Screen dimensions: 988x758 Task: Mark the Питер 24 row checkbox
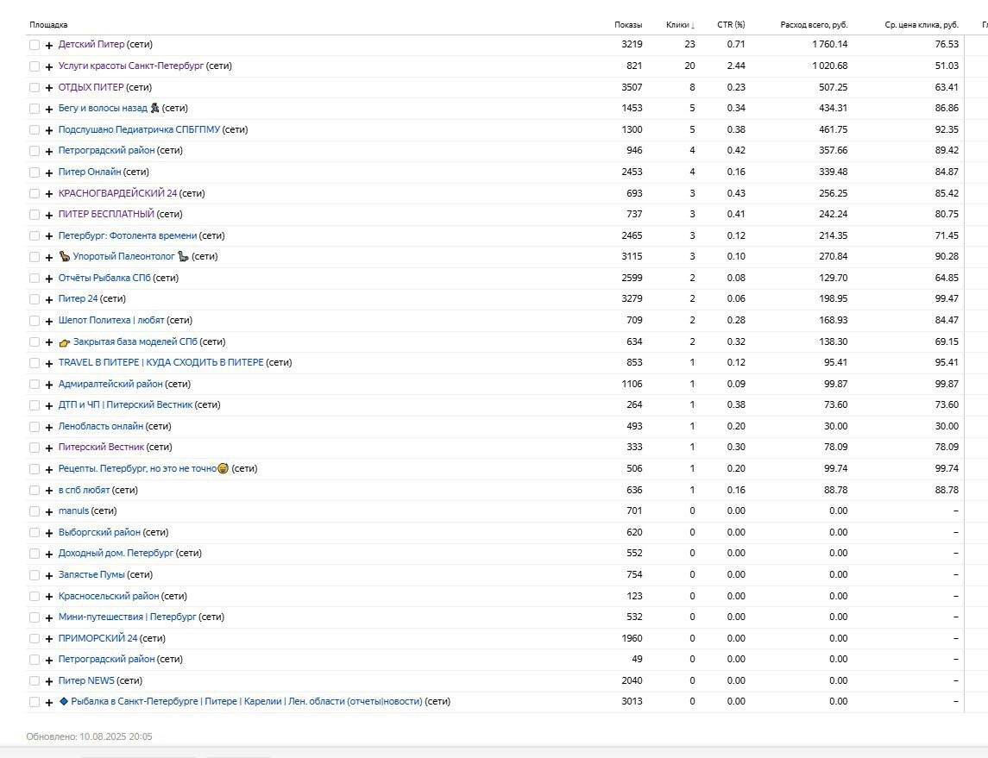pos(34,299)
